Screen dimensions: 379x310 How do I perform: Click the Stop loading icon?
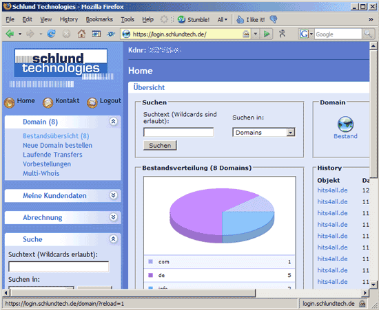66,34
